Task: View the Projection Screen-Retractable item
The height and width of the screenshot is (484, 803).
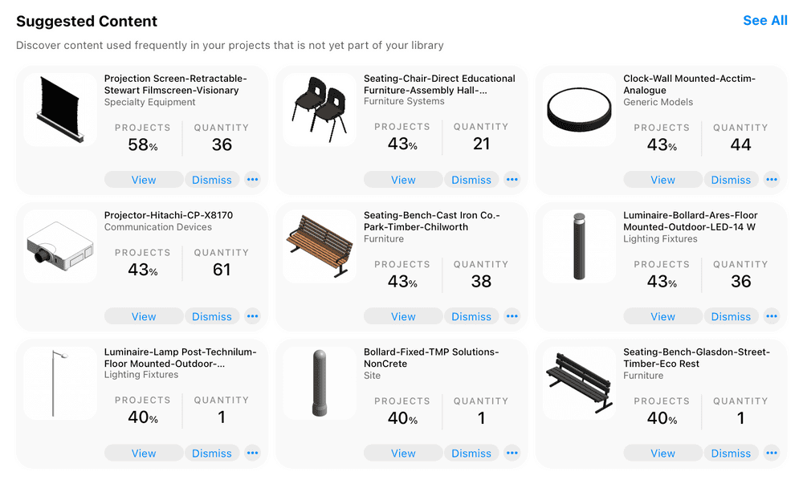Action: coord(143,179)
